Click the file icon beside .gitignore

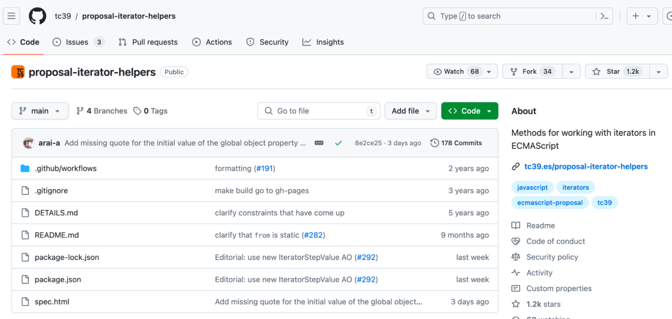coord(25,191)
